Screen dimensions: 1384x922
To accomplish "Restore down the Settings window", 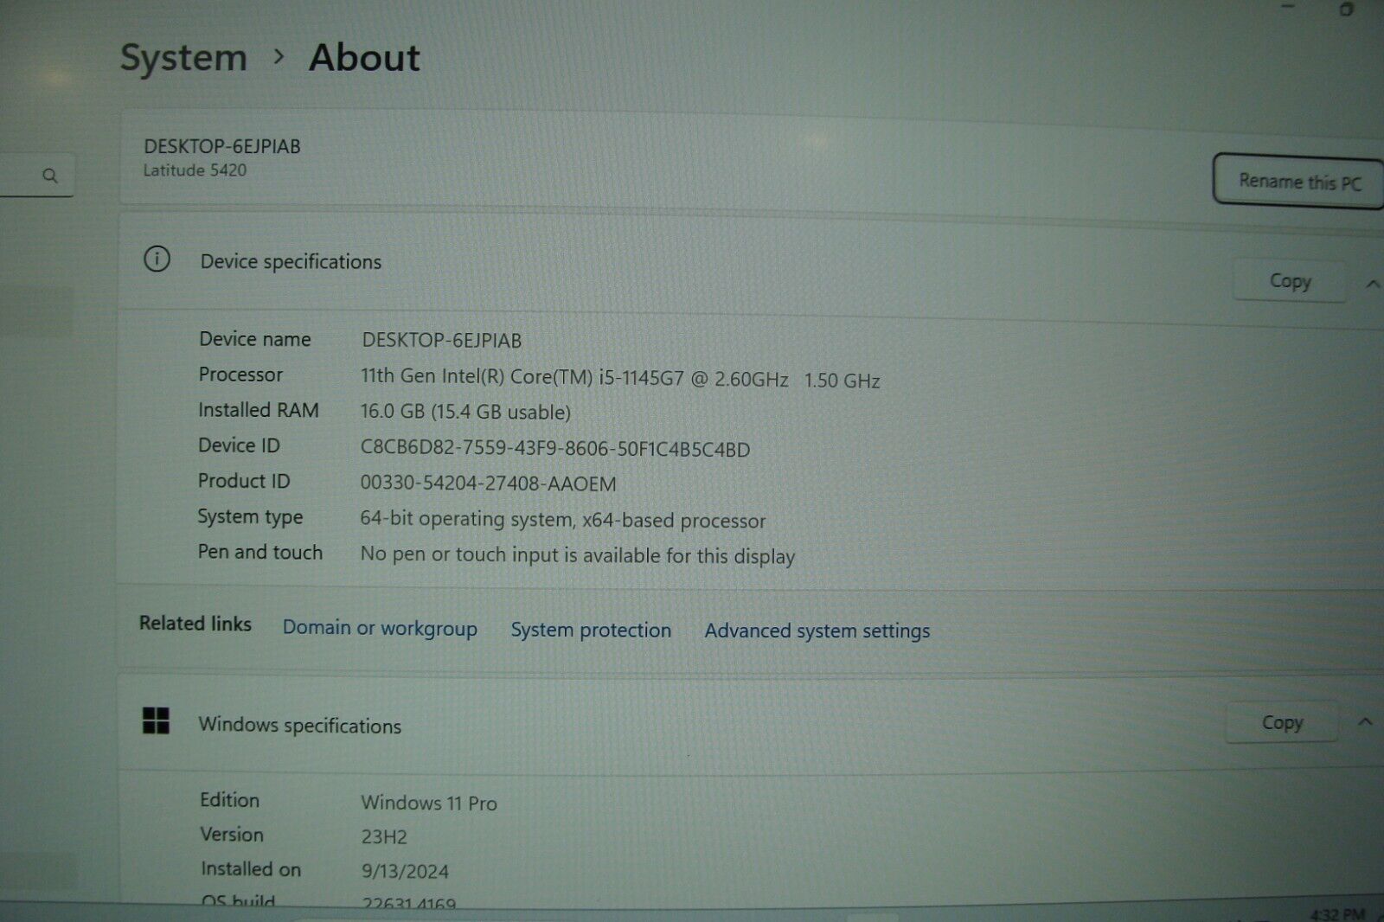I will (x=1346, y=10).
